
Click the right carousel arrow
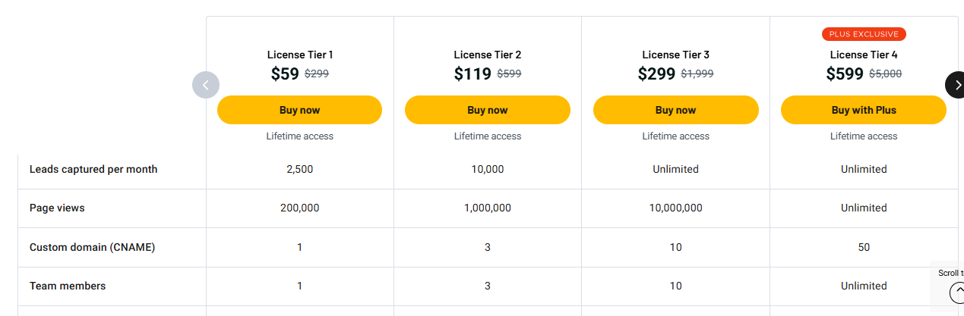coord(956,85)
